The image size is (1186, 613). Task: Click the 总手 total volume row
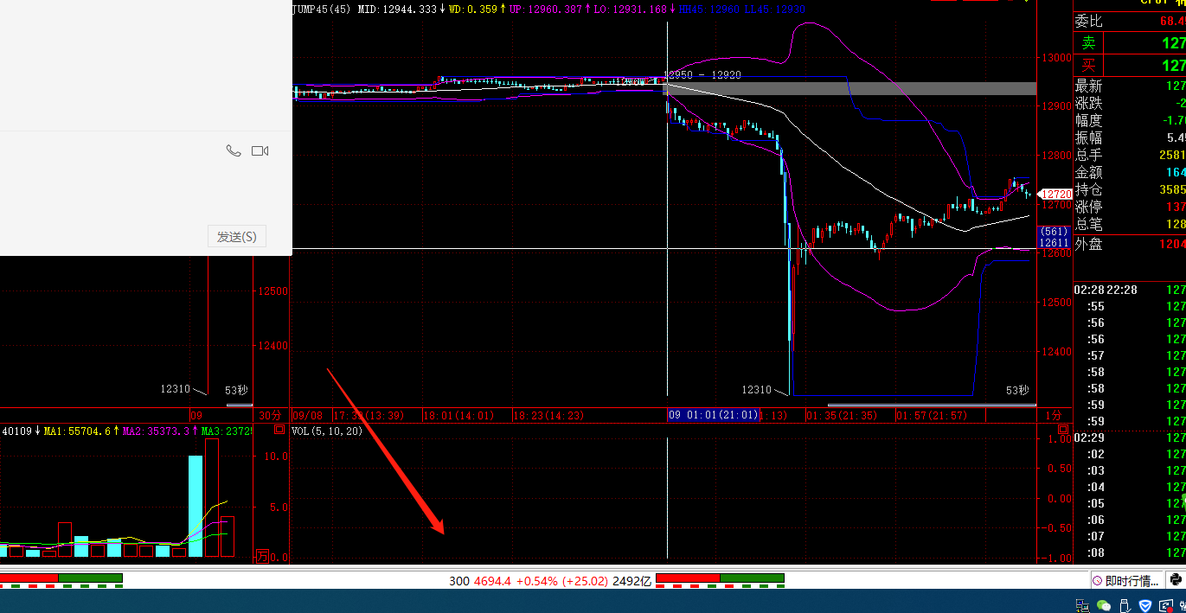point(1130,155)
